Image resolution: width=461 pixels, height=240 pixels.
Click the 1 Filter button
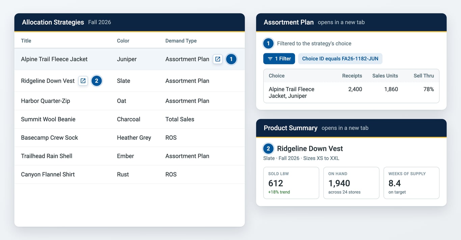coord(279,59)
